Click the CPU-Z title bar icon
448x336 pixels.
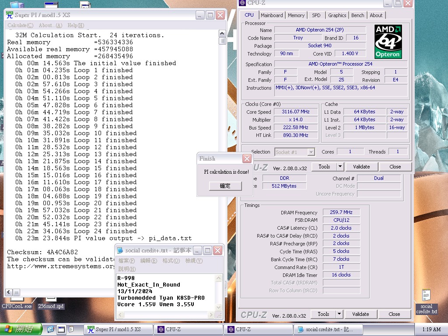pos(242,3)
